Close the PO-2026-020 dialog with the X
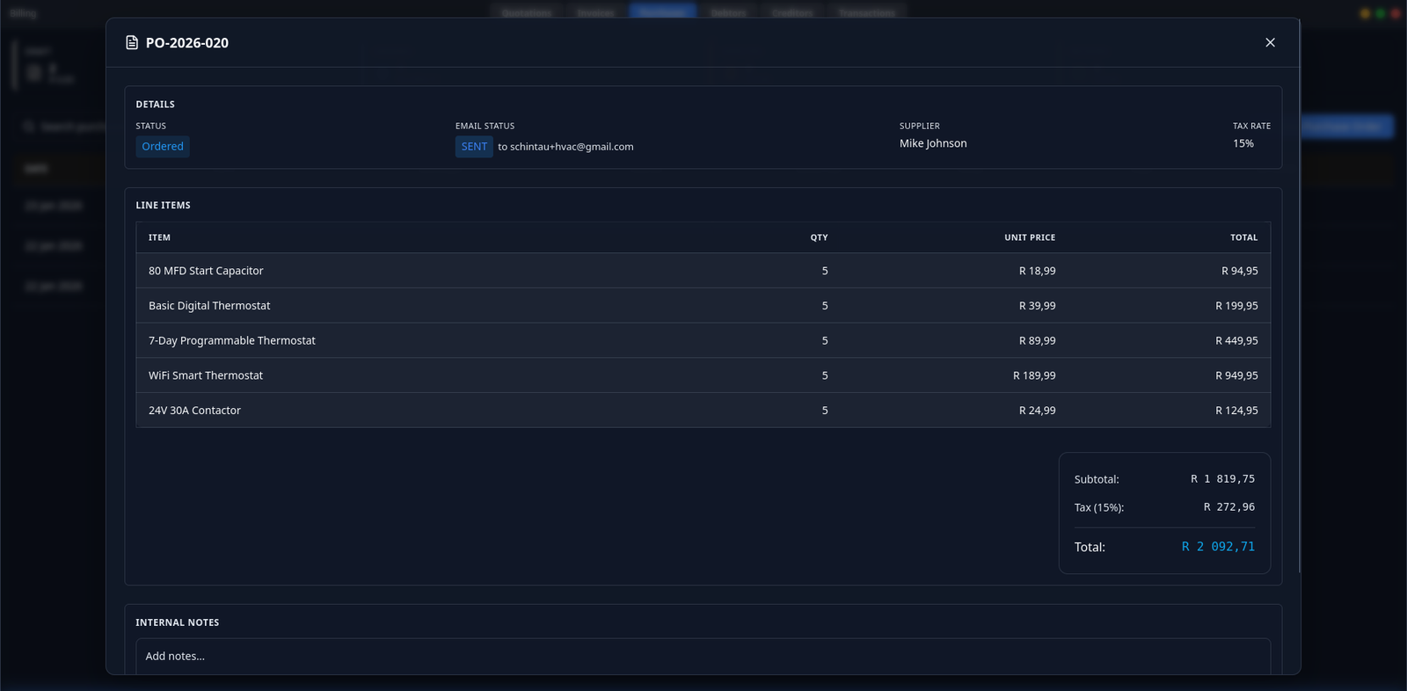This screenshot has height=691, width=1407. pos(1270,42)
